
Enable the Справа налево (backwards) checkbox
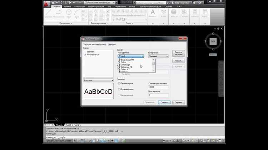pyautogui.click(x=119, y=89)
